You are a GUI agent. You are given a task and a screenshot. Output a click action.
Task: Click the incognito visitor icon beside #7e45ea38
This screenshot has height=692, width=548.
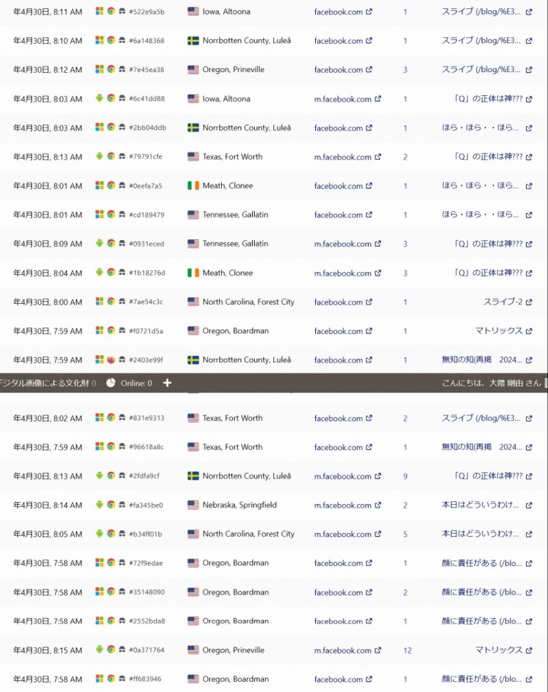[122, 70]
